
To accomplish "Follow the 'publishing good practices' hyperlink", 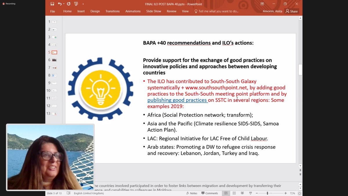I will [x=177, y=100].
